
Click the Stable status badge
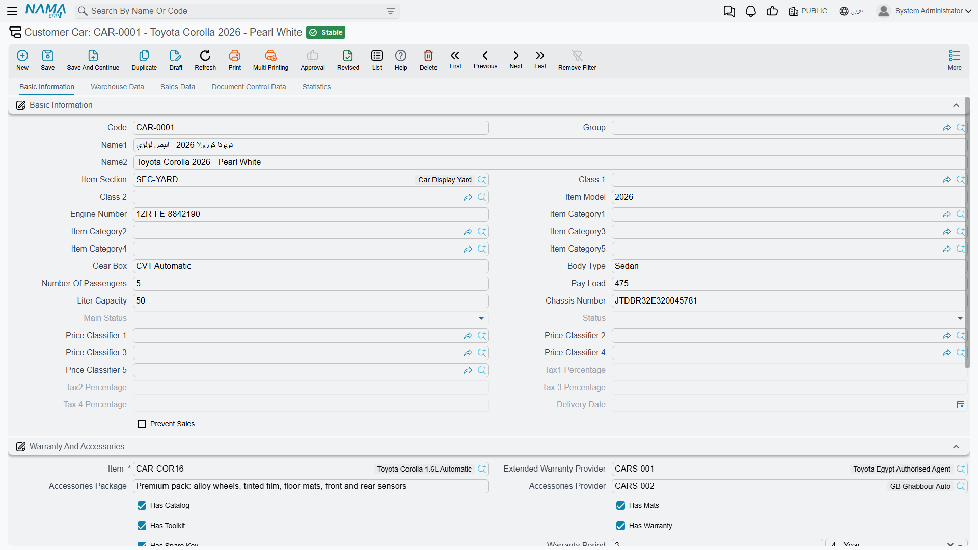pyautogui.click(x=326, y=32)
